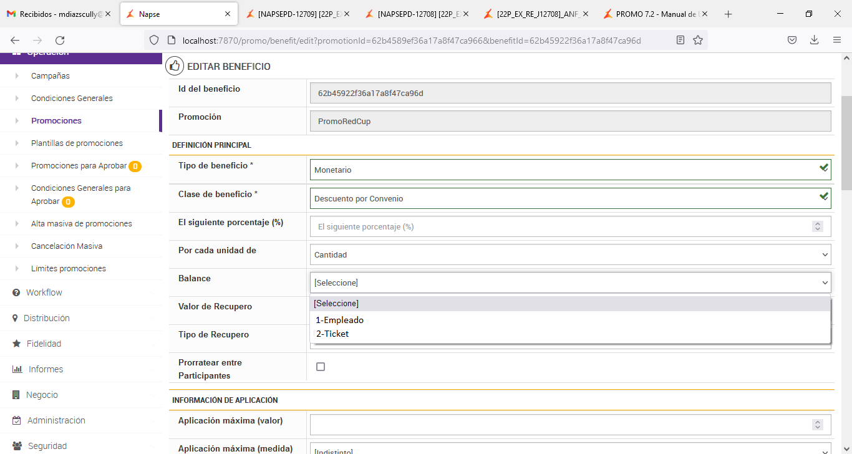
Task: Choose 2-Ticket option in Balance dropdown
Action: tap(332, 334)
